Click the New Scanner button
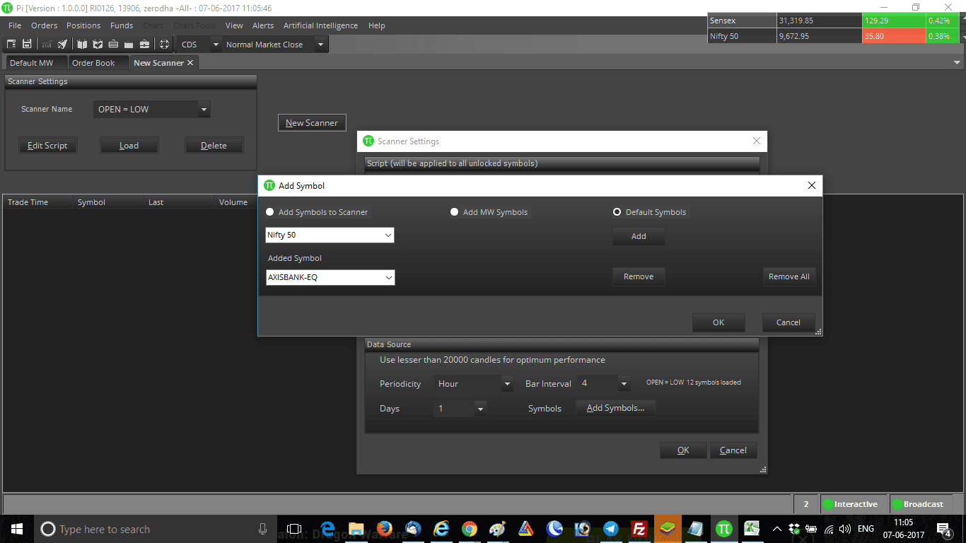Viewport: 966px width, 543px height. click(x=312, y=123)
